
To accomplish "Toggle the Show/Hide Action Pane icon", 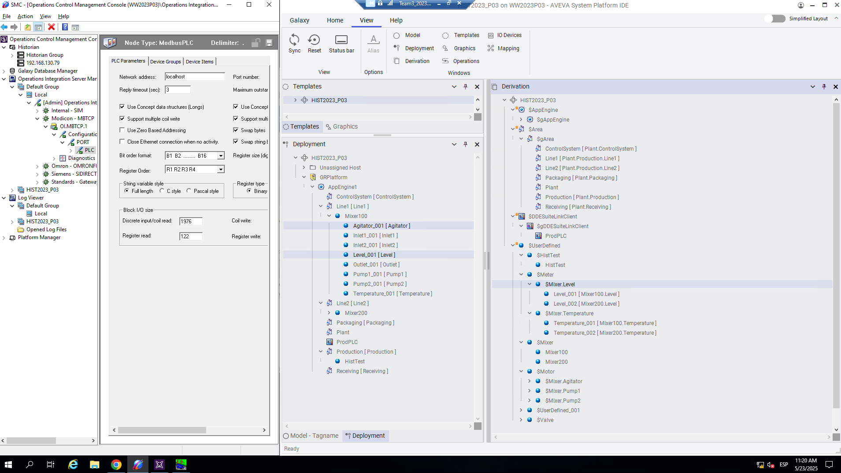I will coord(75,27).
